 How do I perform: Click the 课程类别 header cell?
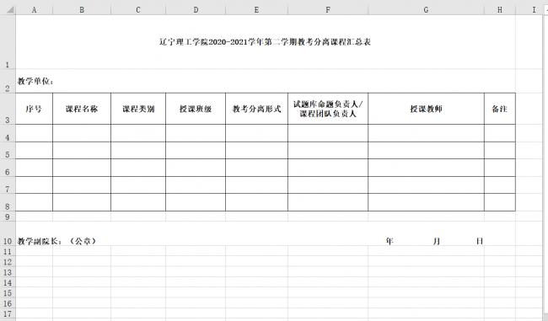point(138,109)
